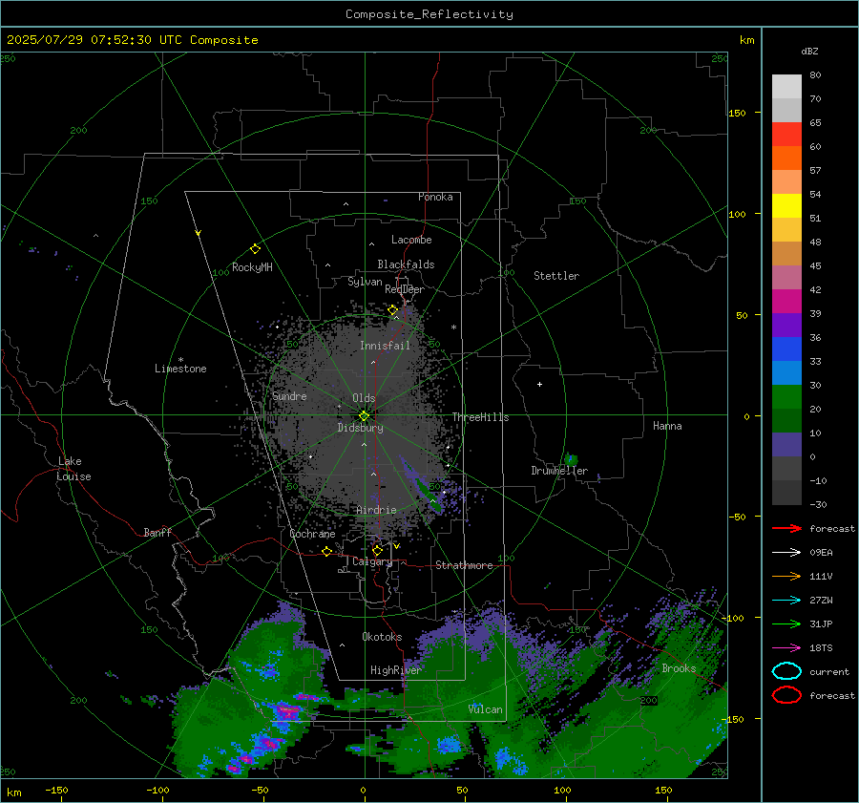Click the yellow diamond marker below Cochrane

click(x=326, y=552)
